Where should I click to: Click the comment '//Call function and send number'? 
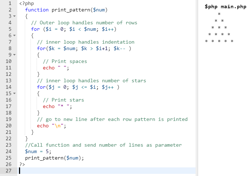[103, 145]
